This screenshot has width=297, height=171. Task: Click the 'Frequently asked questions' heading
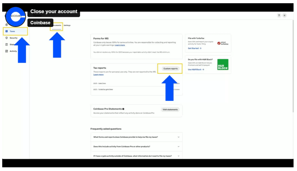[x=106, y=129]
